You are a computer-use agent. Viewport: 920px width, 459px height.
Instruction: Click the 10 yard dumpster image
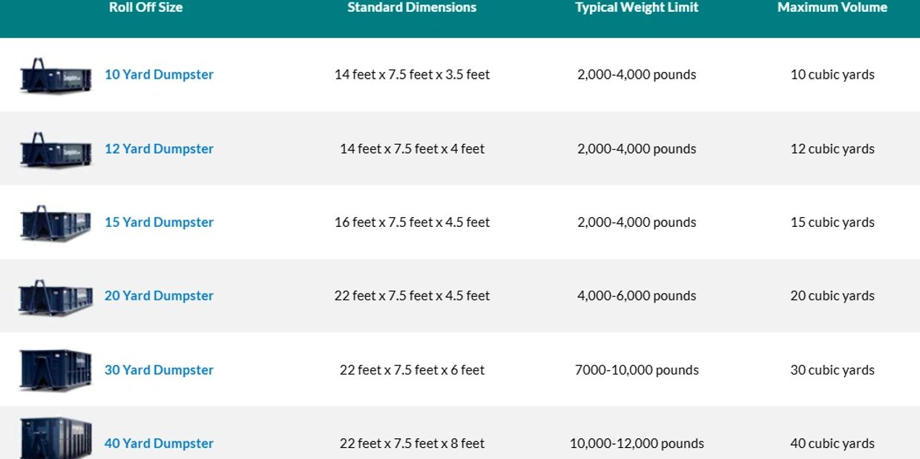point(56,75)
